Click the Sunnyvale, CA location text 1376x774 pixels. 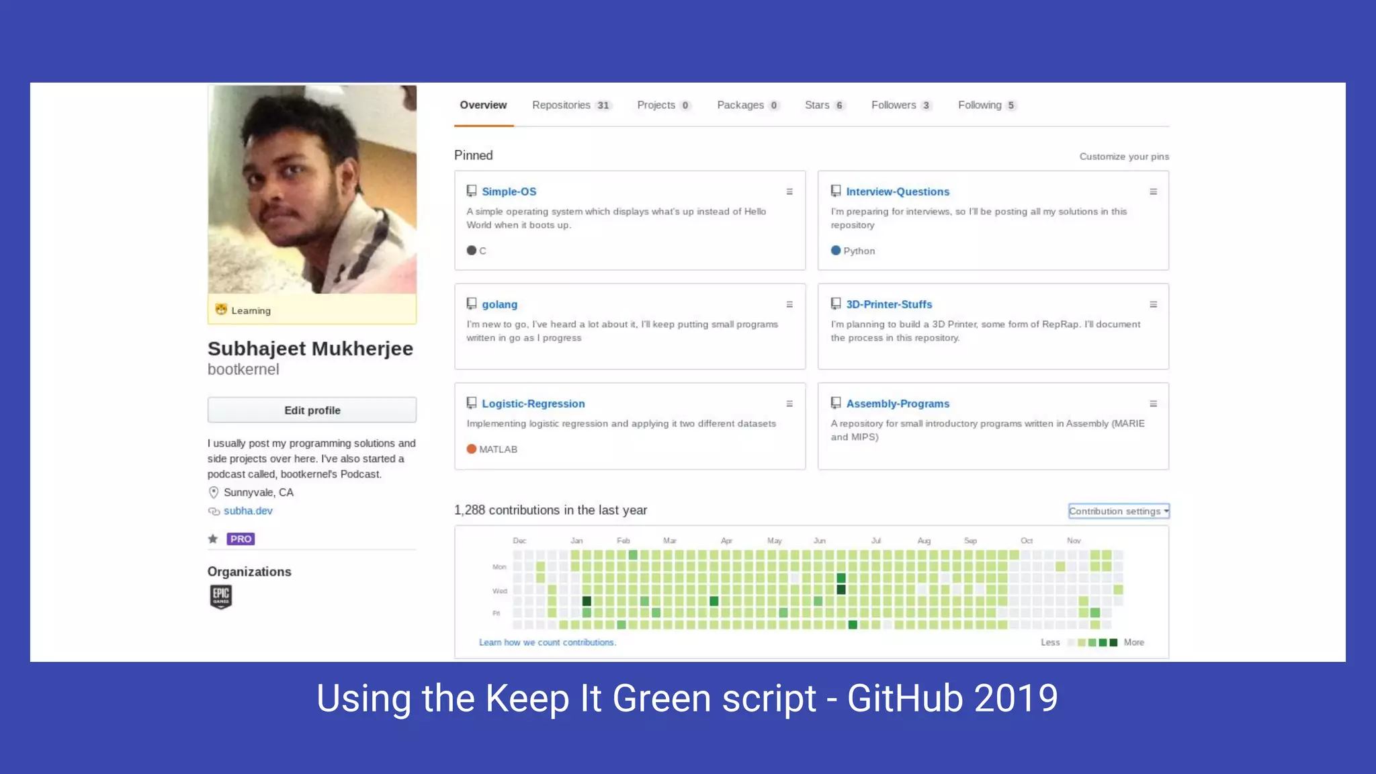tap(259, 492)
